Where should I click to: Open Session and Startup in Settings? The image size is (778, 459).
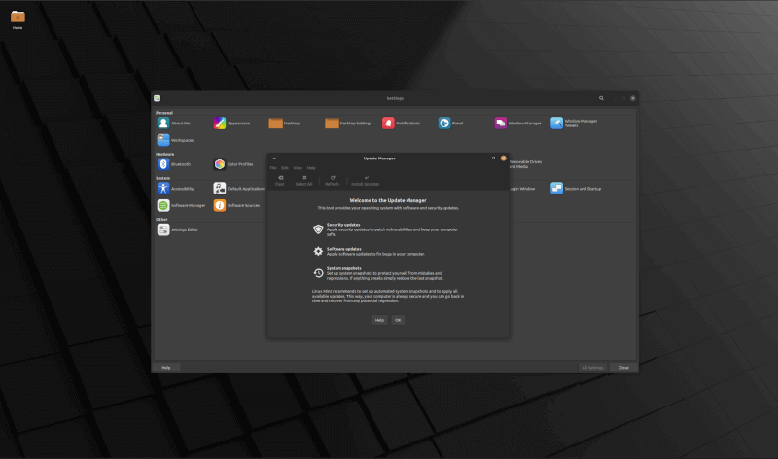pos(576,189)
